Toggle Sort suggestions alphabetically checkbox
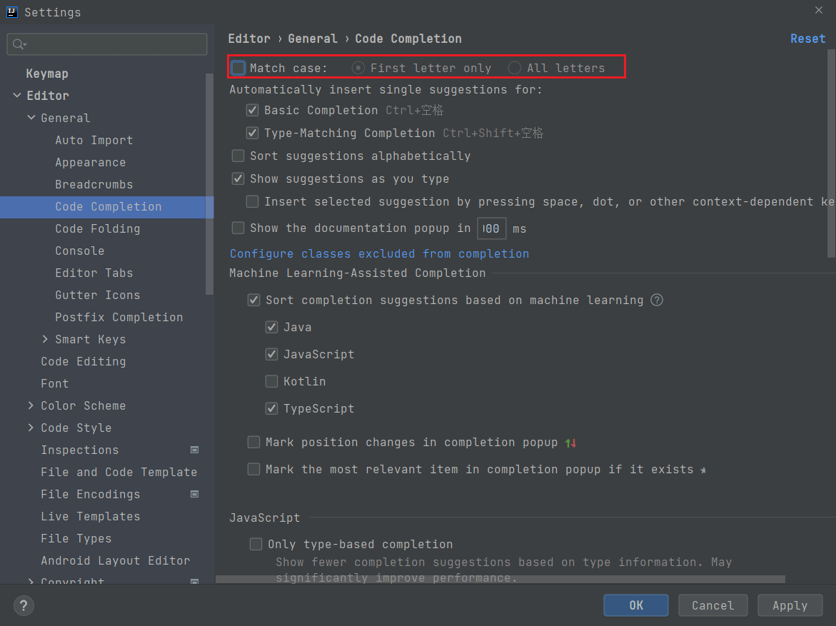Screen dimensions: 836x626 click(x=238, y=156)
